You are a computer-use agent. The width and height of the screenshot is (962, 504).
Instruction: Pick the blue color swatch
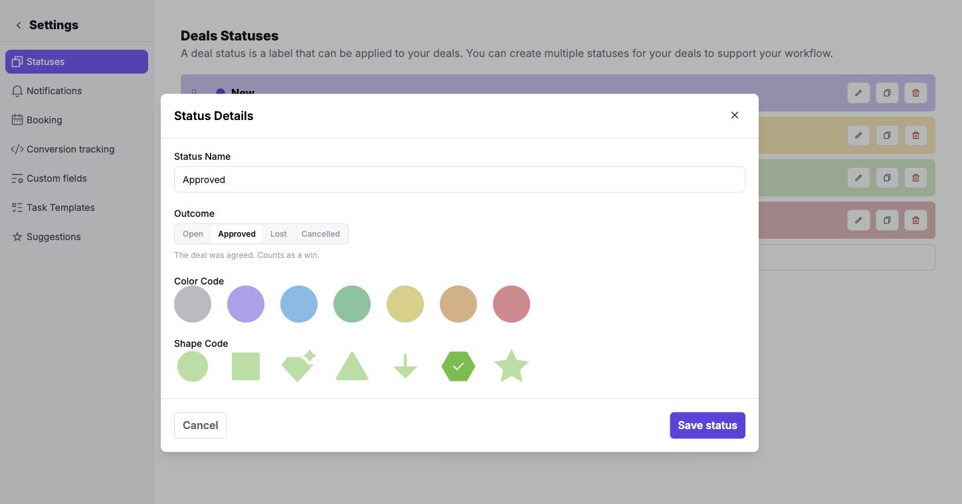pyautogui.click(x=299, y=304)
